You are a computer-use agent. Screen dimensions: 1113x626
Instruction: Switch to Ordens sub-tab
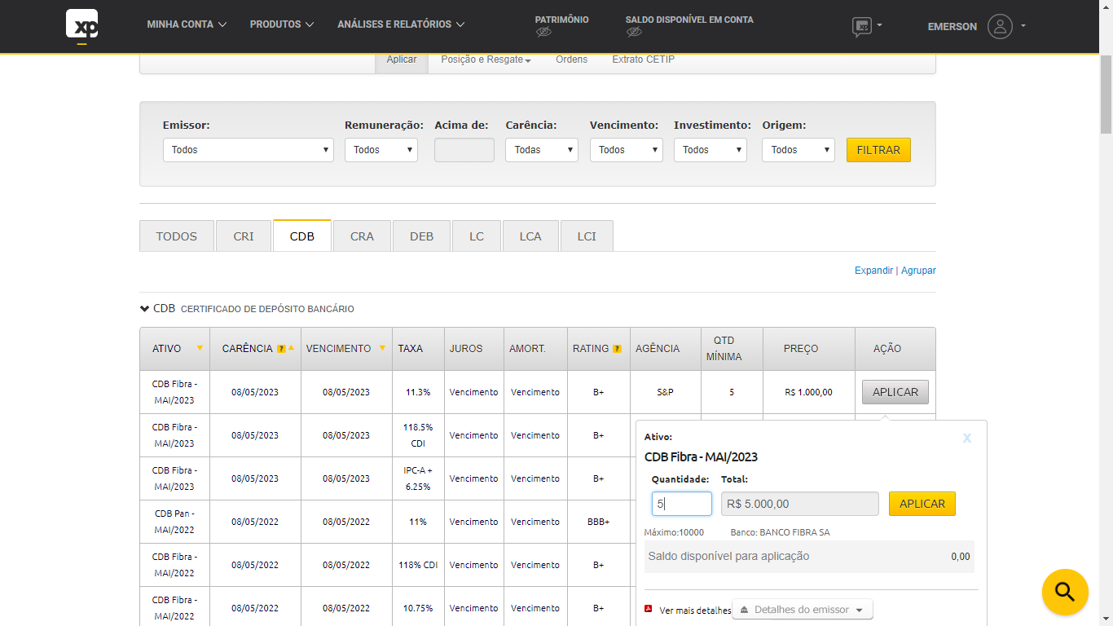[x=571, y=60]
